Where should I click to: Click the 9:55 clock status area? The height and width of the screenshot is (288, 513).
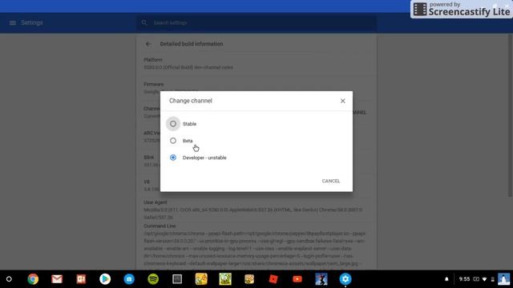coord(464,279)
